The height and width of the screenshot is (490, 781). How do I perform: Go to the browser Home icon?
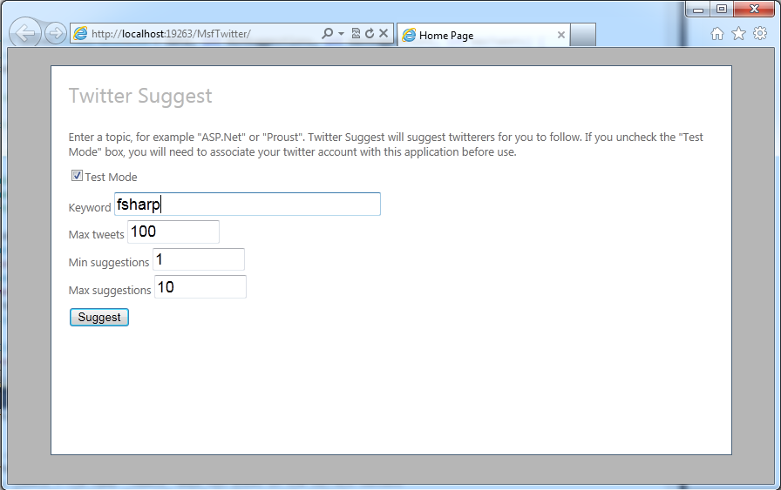tap(717, 34)
